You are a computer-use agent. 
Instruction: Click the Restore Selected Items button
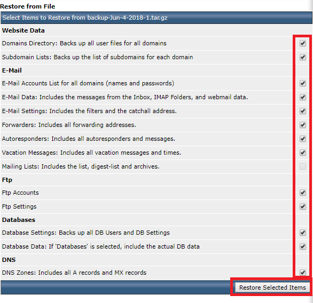272,288
